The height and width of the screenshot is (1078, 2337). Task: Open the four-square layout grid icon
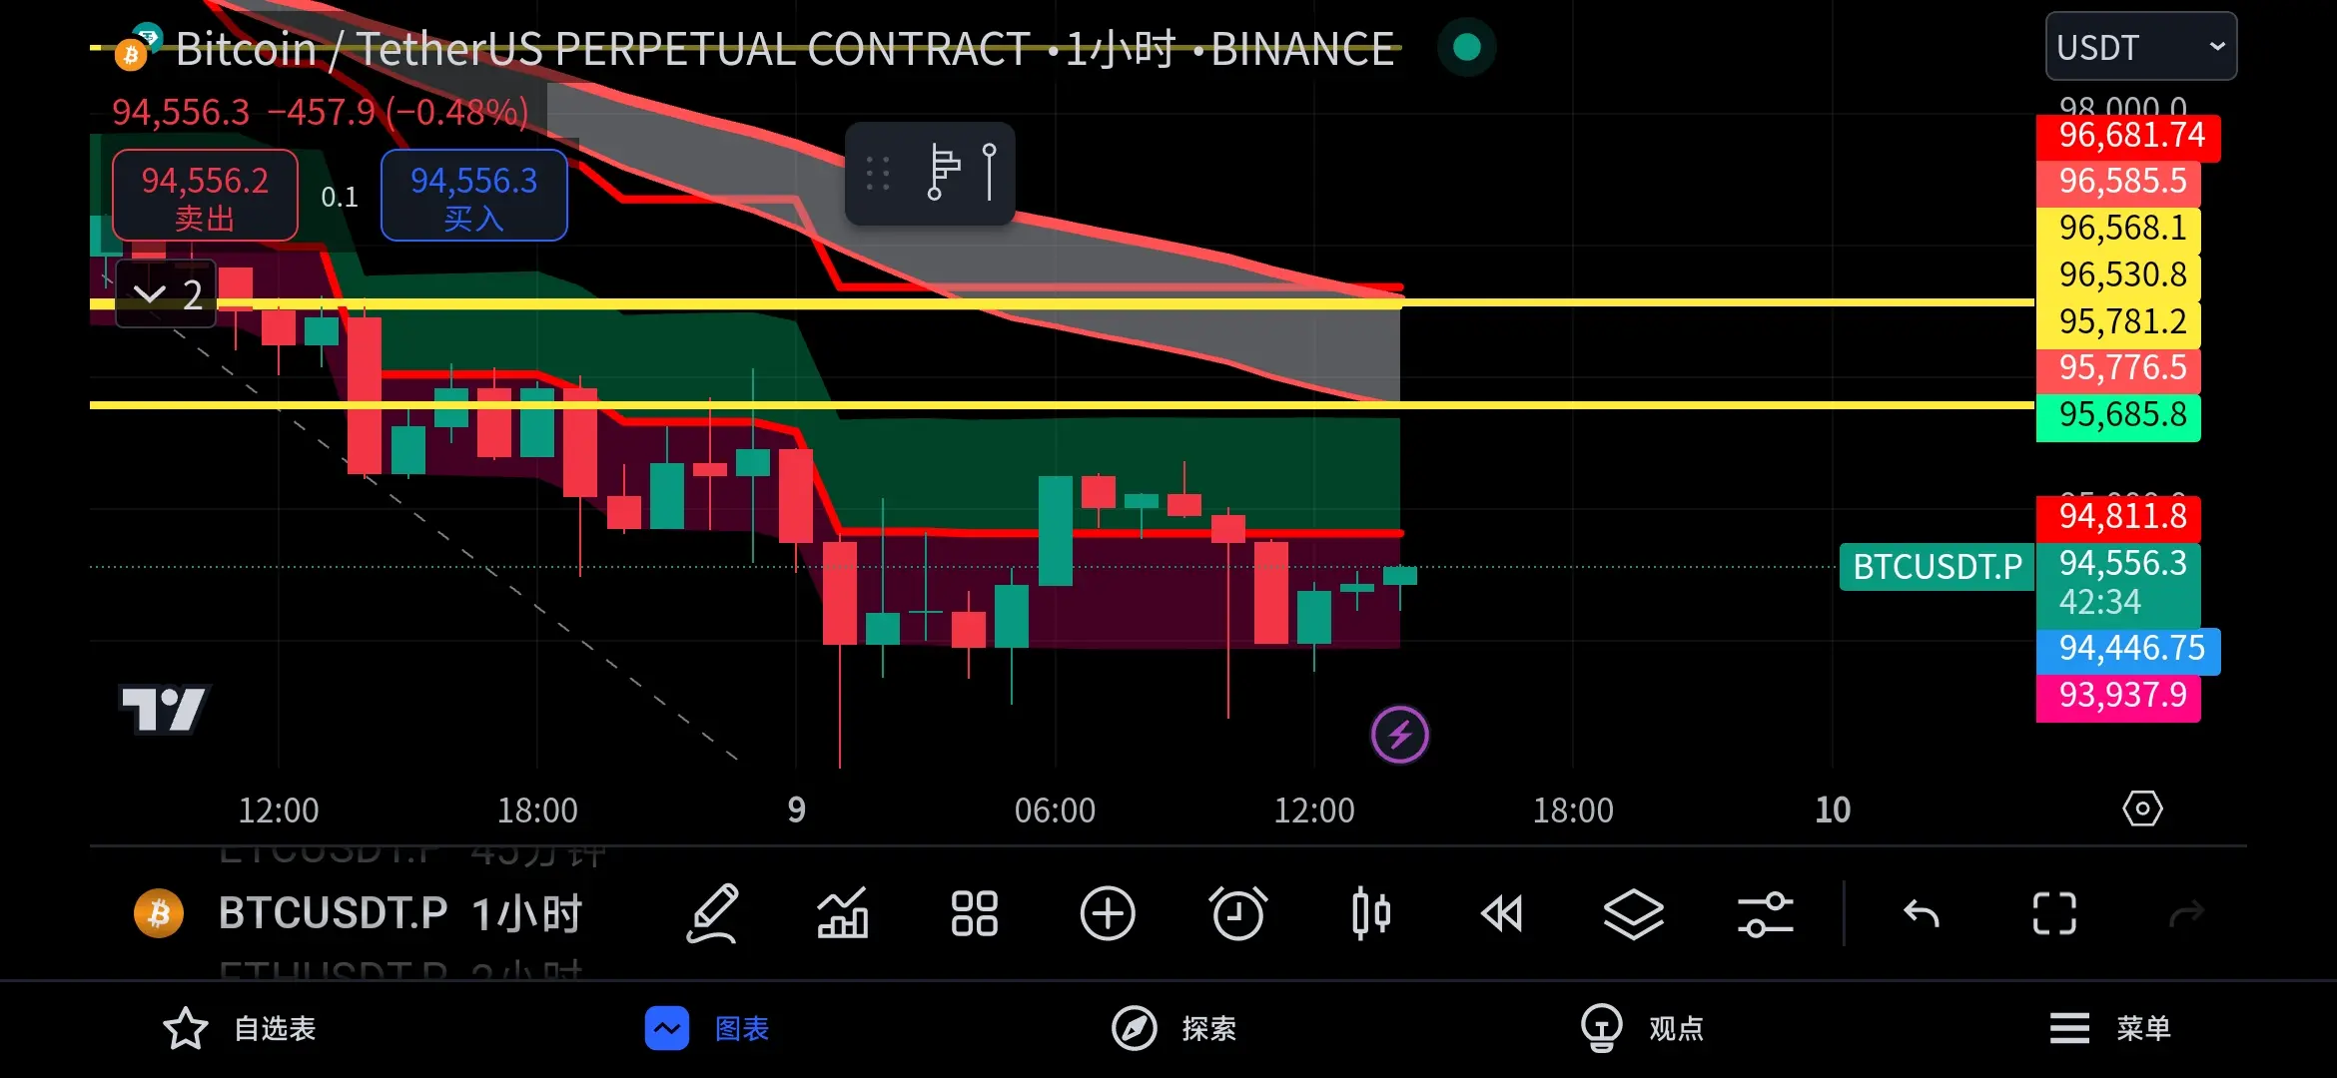pyautogui.click(x=975, y=913)
